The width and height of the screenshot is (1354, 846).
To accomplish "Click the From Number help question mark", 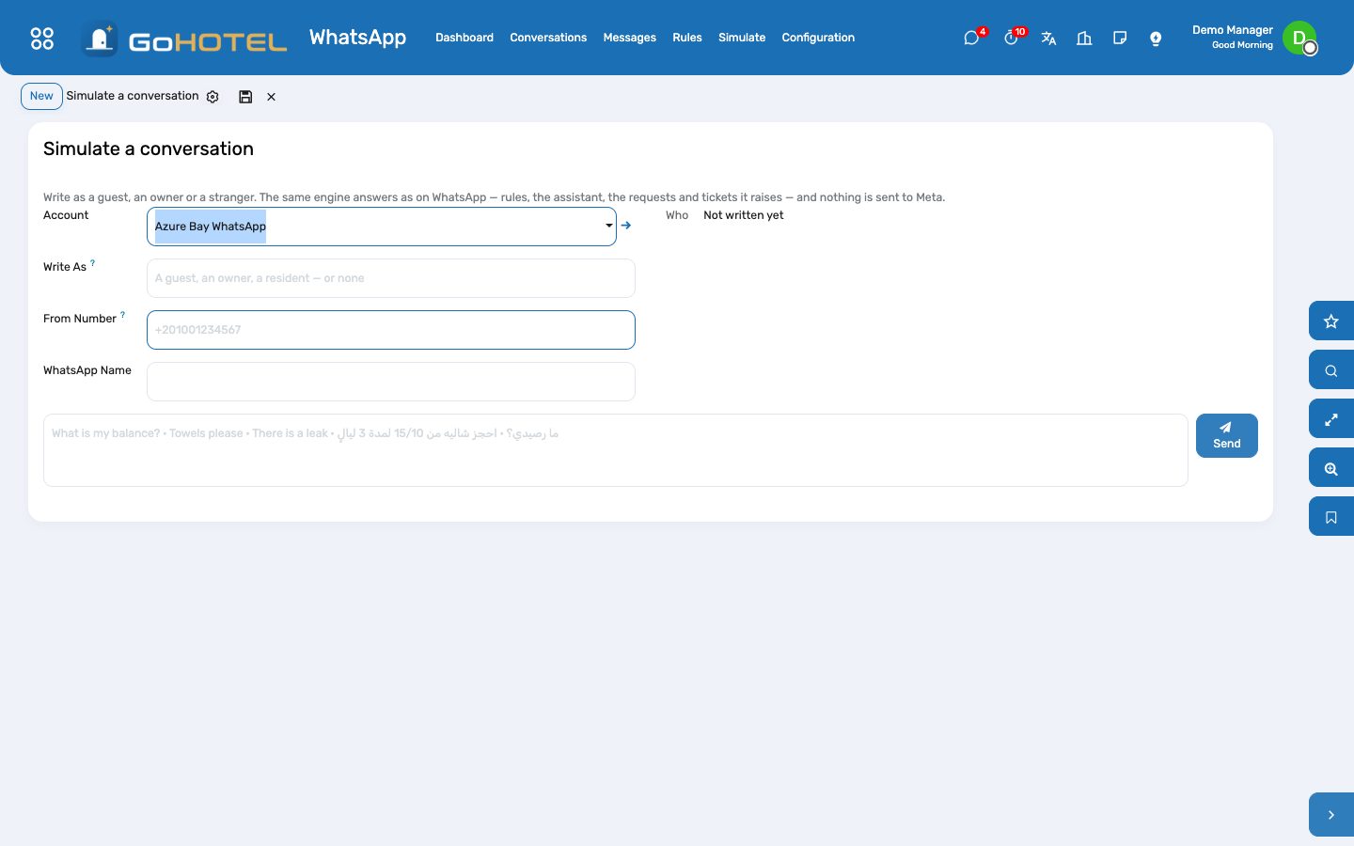I will (122, 315).
